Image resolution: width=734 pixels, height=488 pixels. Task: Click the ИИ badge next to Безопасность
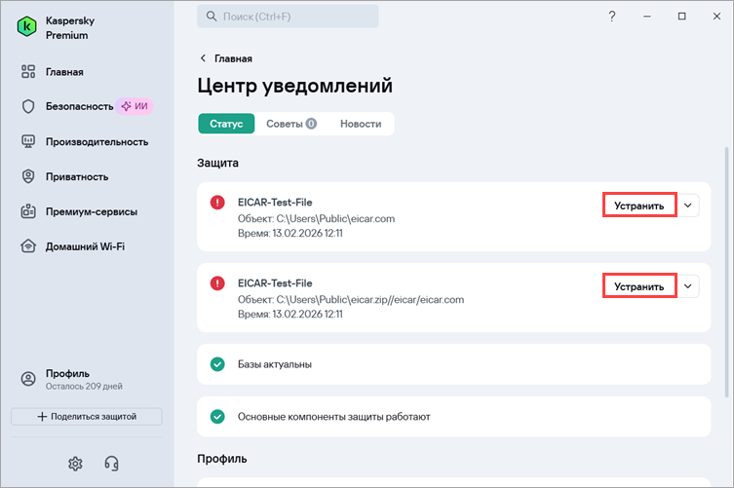coord(135,107)
